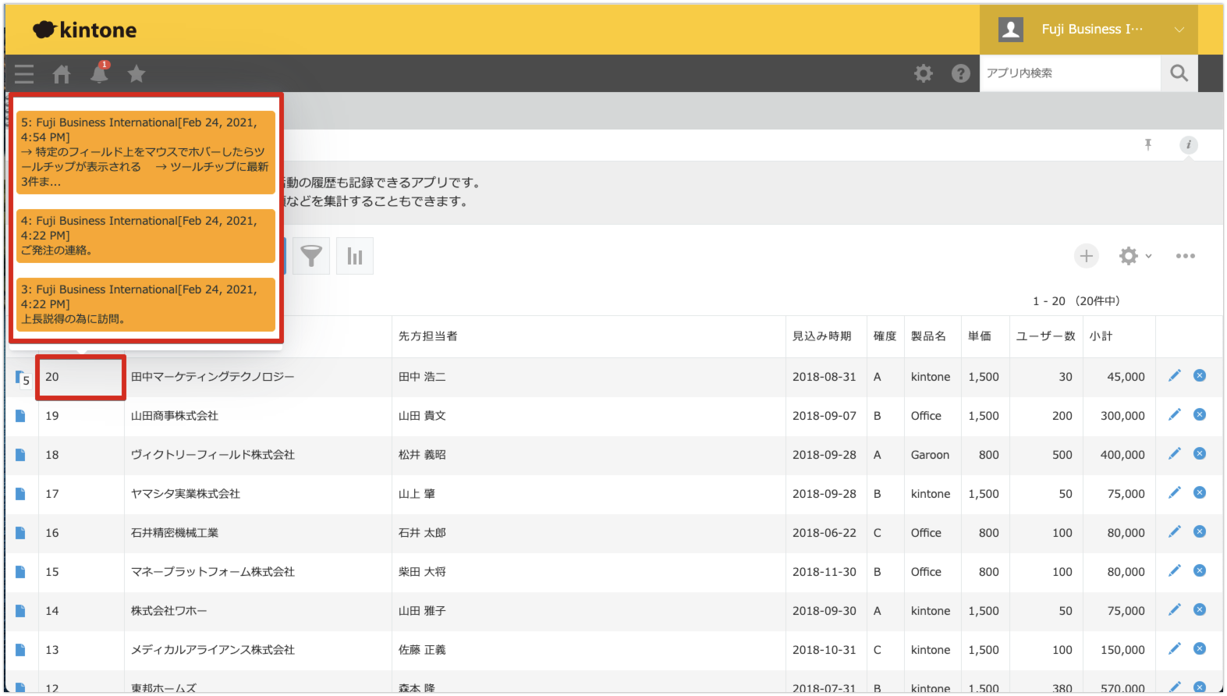This screenshot has width=1227, height=696.
Task: Edit record 20 with pencil
Action: point(1175,376)
